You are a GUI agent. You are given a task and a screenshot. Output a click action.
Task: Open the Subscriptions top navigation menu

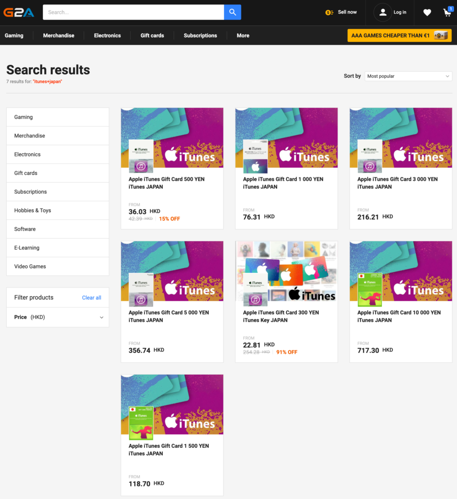click(x=200, y=35)
